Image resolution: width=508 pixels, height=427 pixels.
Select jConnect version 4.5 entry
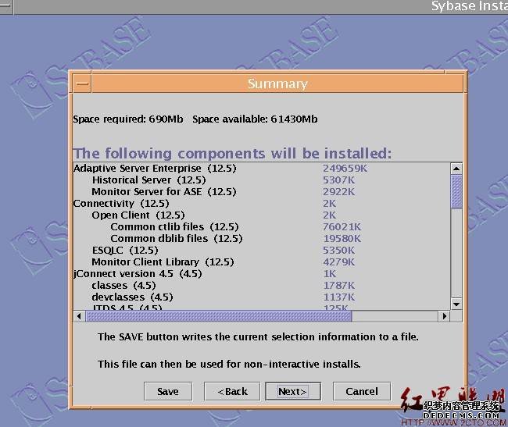pyautogui.click(x=138, y=273)
